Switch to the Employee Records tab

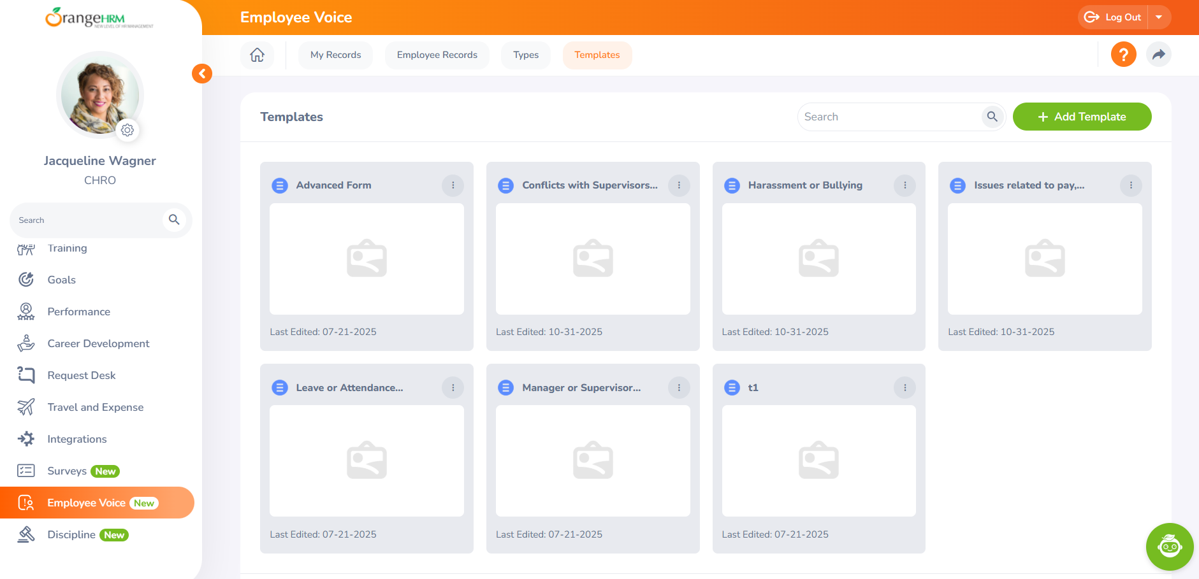437,55
